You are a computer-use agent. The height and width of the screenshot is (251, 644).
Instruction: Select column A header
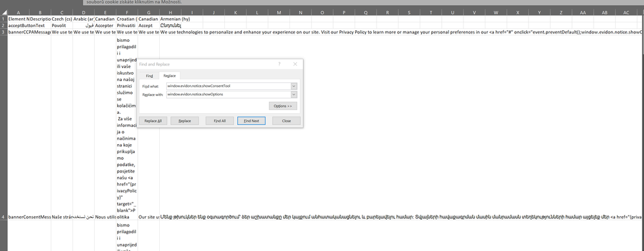(x=19, y=13)
